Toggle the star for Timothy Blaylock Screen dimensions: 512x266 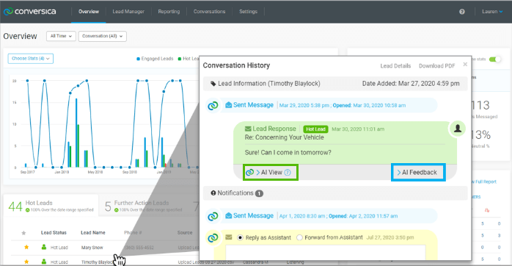click(26, 262)
